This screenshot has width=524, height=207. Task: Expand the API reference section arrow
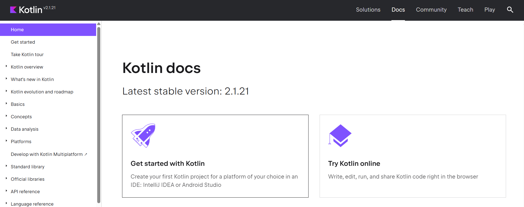(6, 191)
